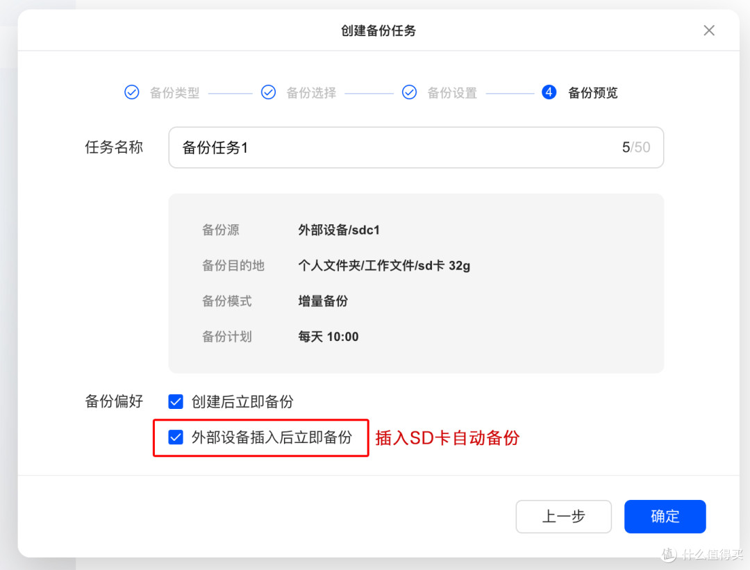Click the 上一步 button
750x570 pixels.
pyautogui.click(x=563, y=517)
